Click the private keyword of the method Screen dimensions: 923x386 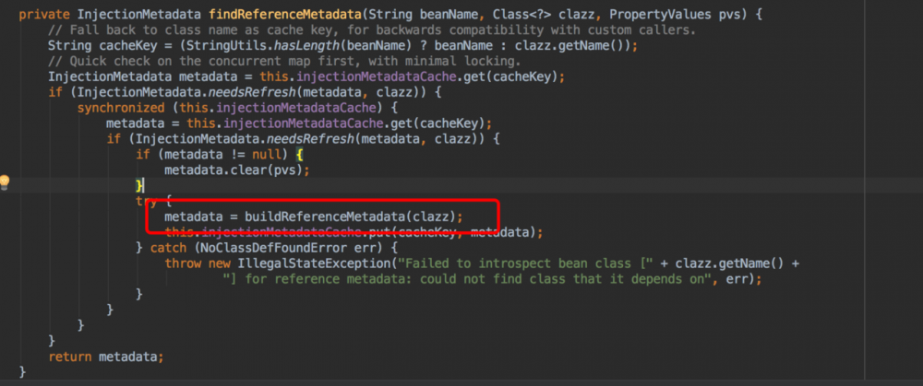coord(44,15)
